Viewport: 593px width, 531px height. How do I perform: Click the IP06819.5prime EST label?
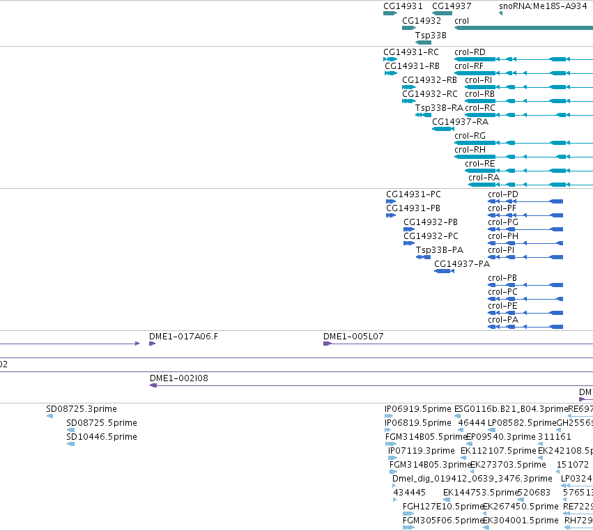click(418, 423)
